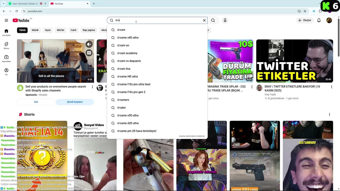This screenshot has height=191, width=340.
Task: Choose the 'dreame l10s pro gen 2' suggestion
Action: (157, 92)
